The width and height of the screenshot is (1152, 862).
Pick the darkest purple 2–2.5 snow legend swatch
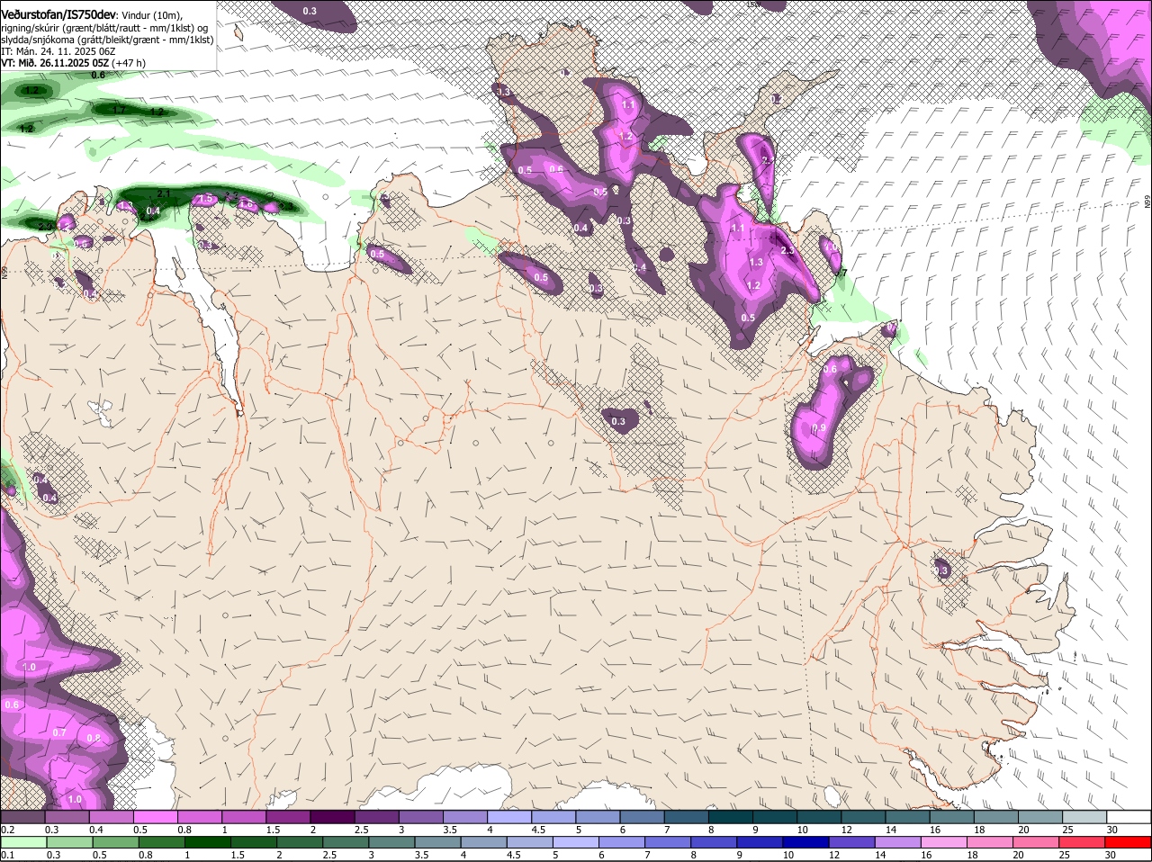tap(331, 817)
